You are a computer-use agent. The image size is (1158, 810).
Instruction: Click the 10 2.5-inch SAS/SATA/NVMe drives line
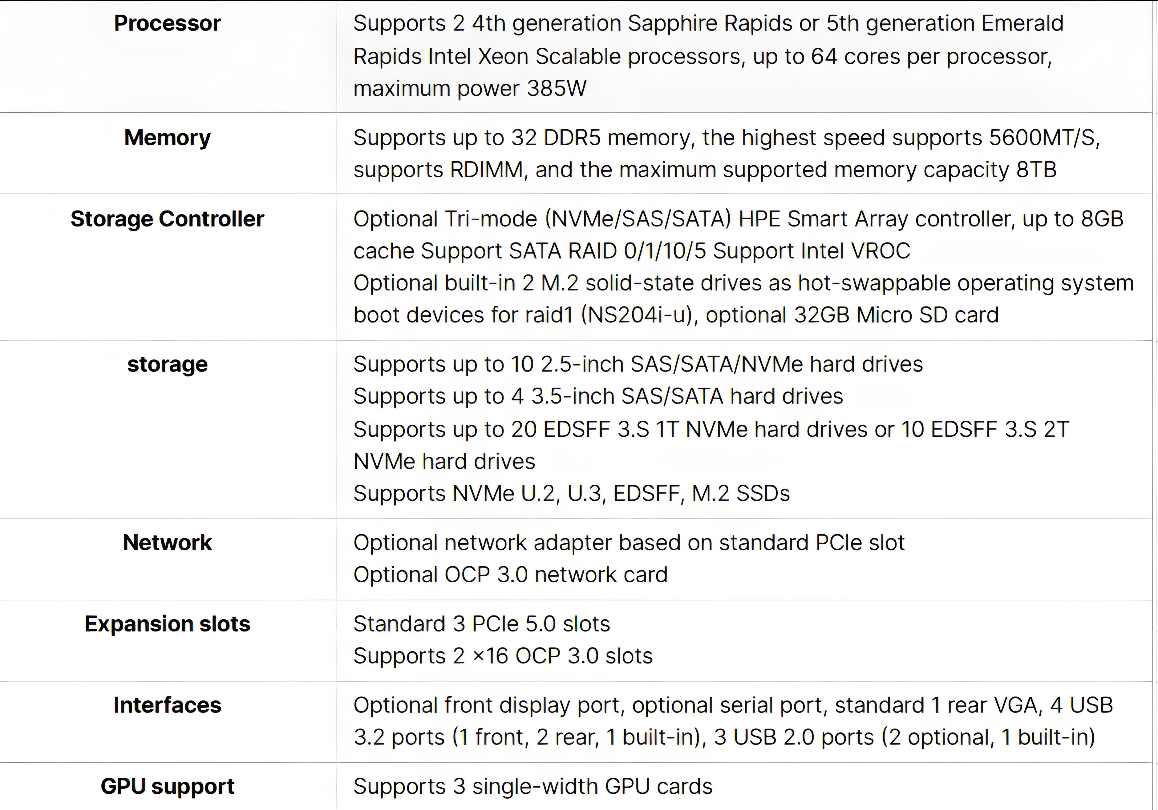point(638,364)
